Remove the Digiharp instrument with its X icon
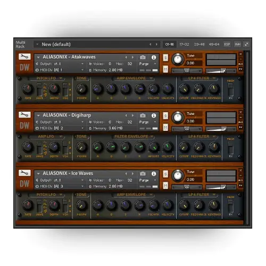The image size is (266, 266). 240,112
